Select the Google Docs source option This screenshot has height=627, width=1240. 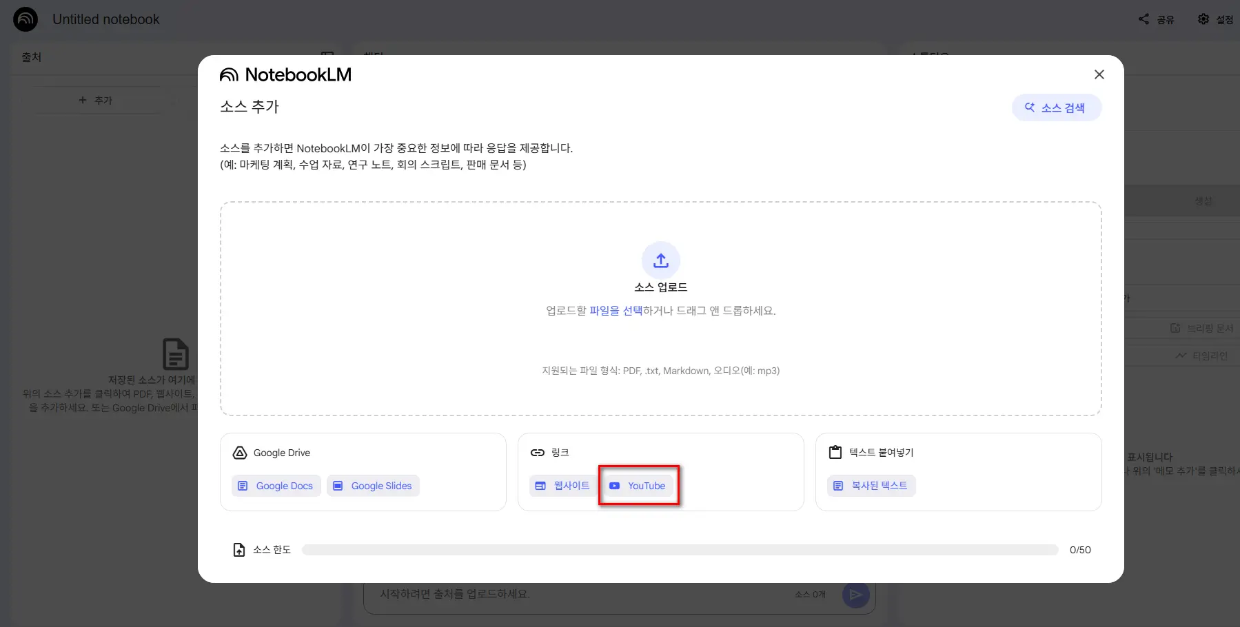276,486
